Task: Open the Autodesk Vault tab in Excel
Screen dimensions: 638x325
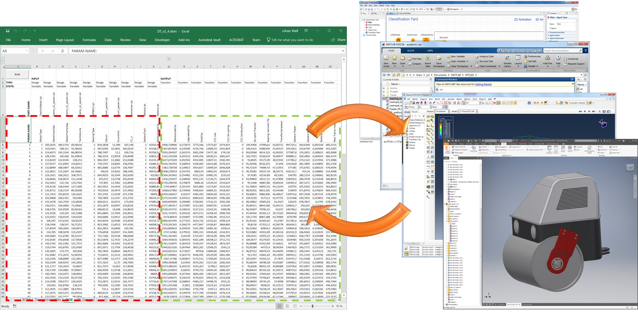Action: pos(209,40)
